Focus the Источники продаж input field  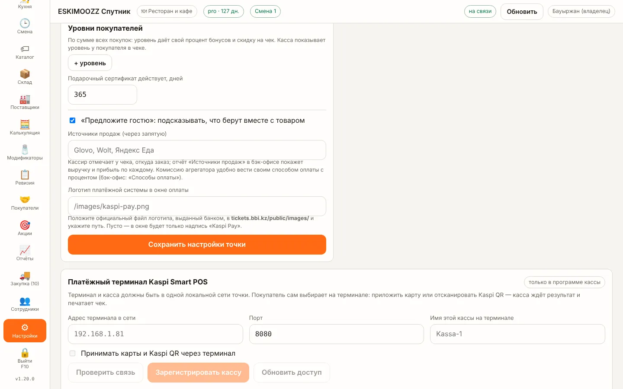coord(197,150)
